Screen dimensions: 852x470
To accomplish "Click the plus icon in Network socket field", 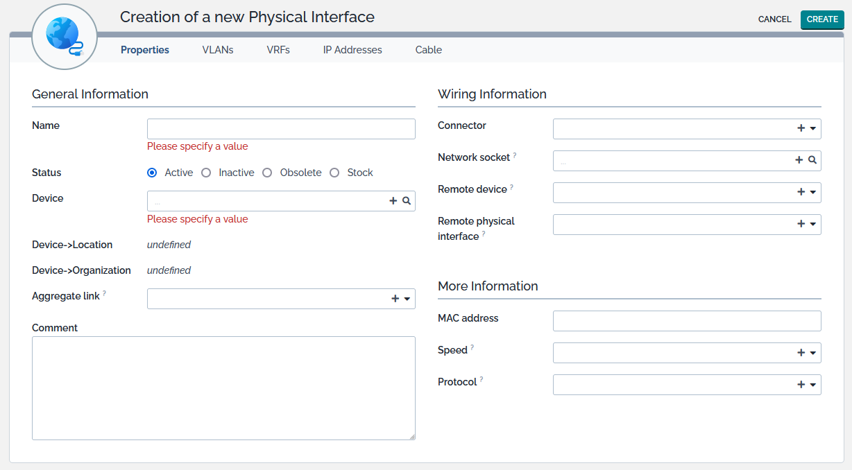I will coord(799,160).
